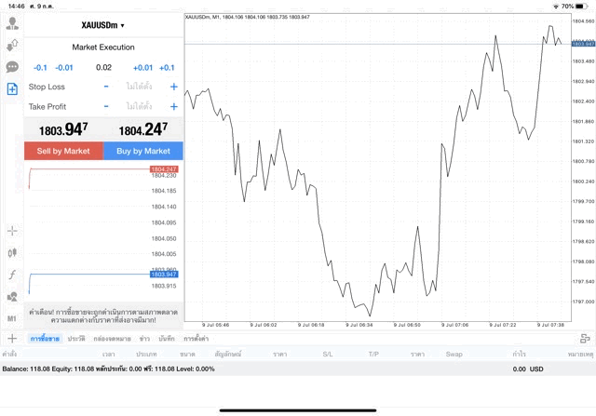This screenshot has width=596, height=416.
Task: Switch to the ประวัติ (History) tab
Action: click(76, 339)
